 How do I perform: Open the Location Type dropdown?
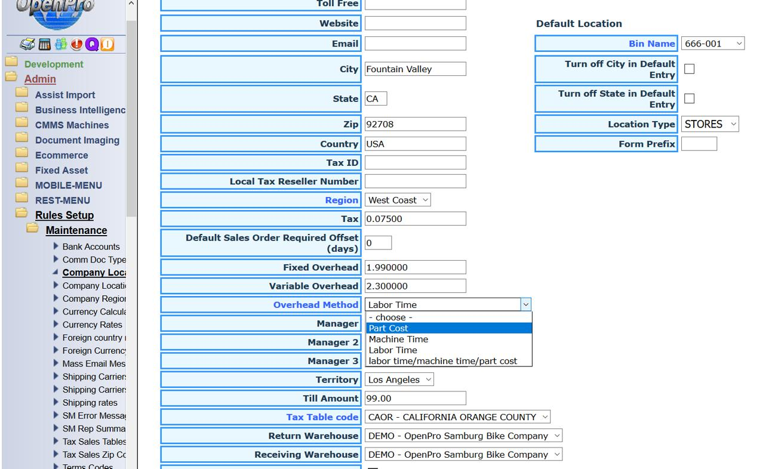[710, 124]
